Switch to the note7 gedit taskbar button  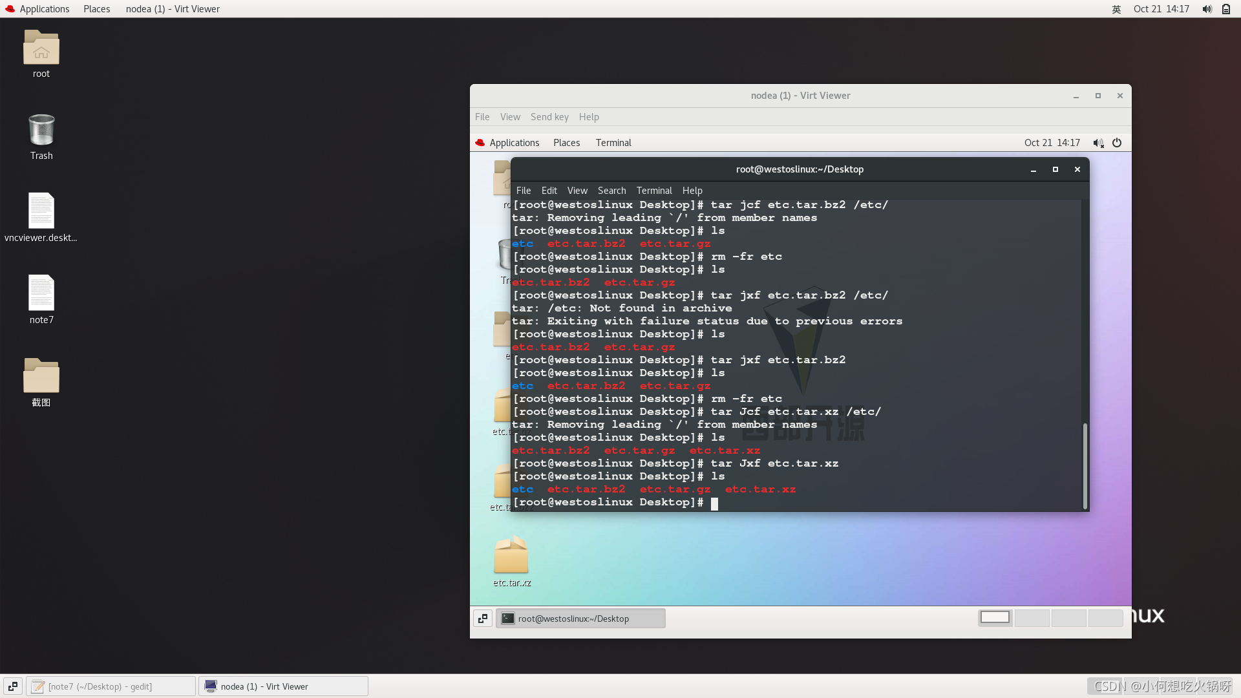click(x=111, y=686)
